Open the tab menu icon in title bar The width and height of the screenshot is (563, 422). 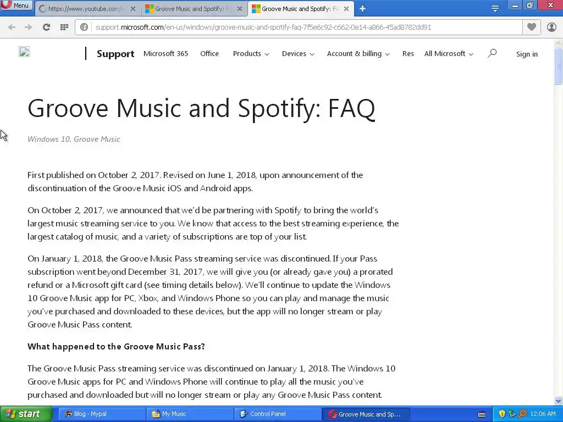[x=495, y=9]
